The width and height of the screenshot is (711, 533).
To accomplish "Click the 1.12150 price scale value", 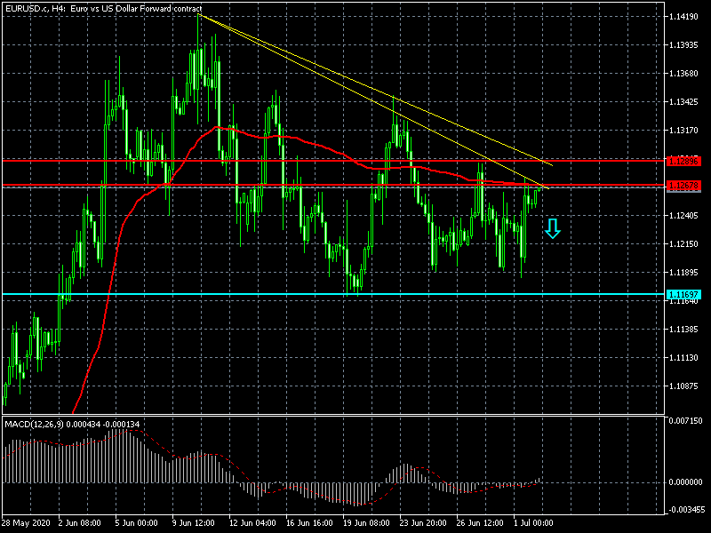I will 683,243.
